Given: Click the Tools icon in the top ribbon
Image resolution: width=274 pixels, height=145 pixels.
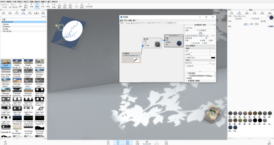Looking at the screenshot, I should pos(76,6).
